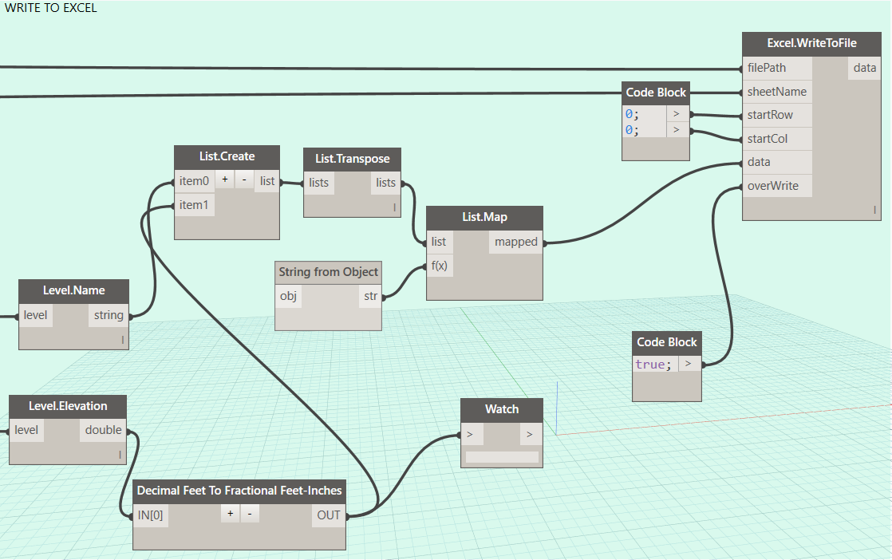The width and height of the screenshot is (892, 560).
Task: Select the Code Block title above the zeros
Action: (656, 93)
